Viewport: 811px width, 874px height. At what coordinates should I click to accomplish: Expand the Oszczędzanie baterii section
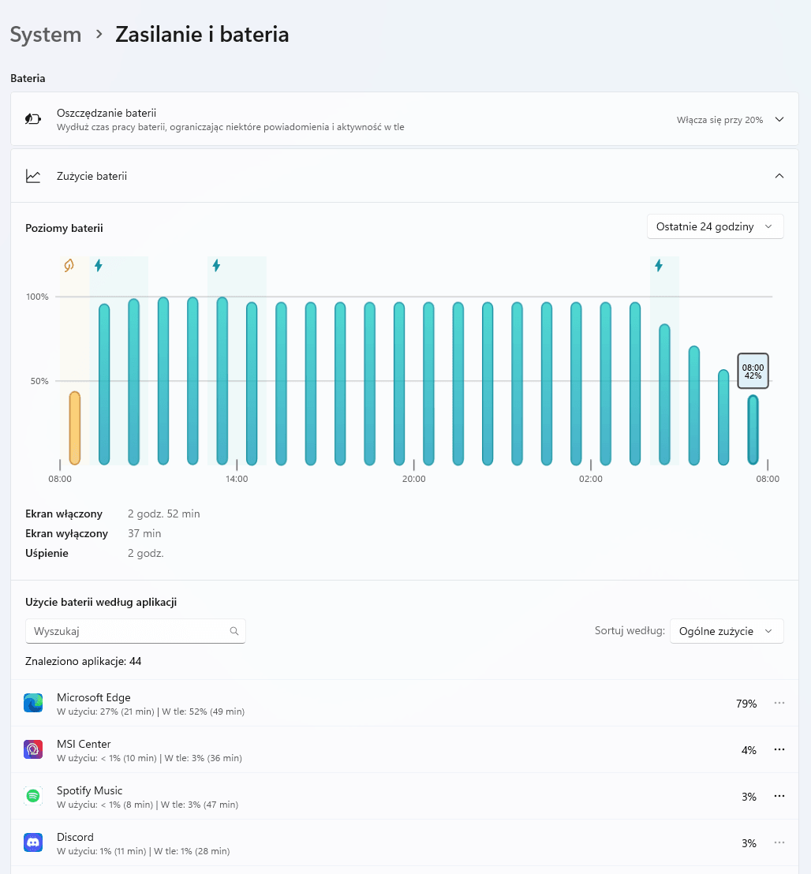click(779, 120)
